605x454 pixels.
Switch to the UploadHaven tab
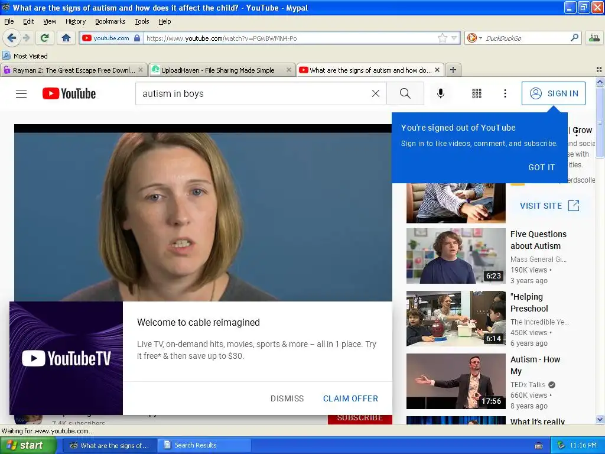[x=217, y=70]
